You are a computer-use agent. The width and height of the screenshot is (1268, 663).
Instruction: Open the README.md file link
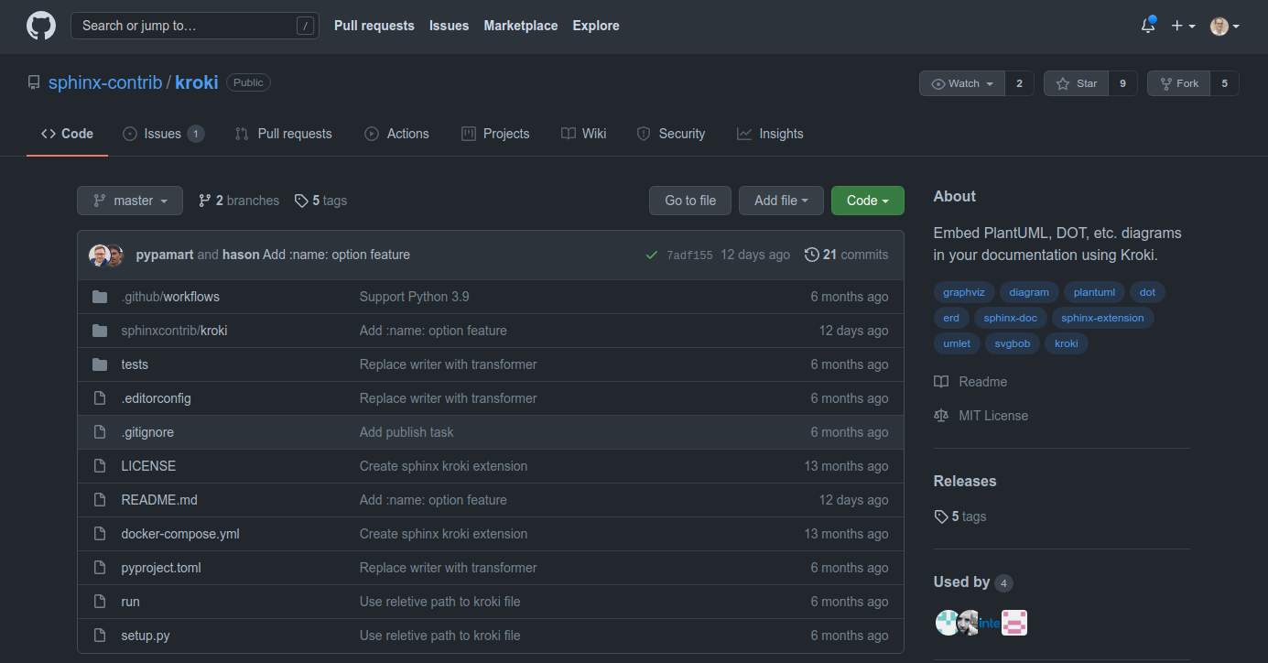pos(159,500)
